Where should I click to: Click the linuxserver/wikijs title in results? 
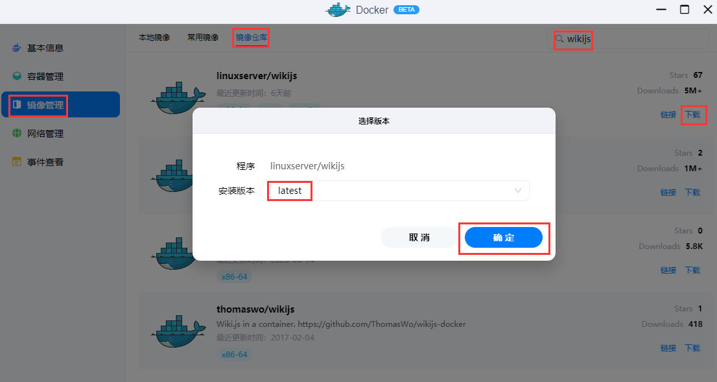(x=257, y=76)
